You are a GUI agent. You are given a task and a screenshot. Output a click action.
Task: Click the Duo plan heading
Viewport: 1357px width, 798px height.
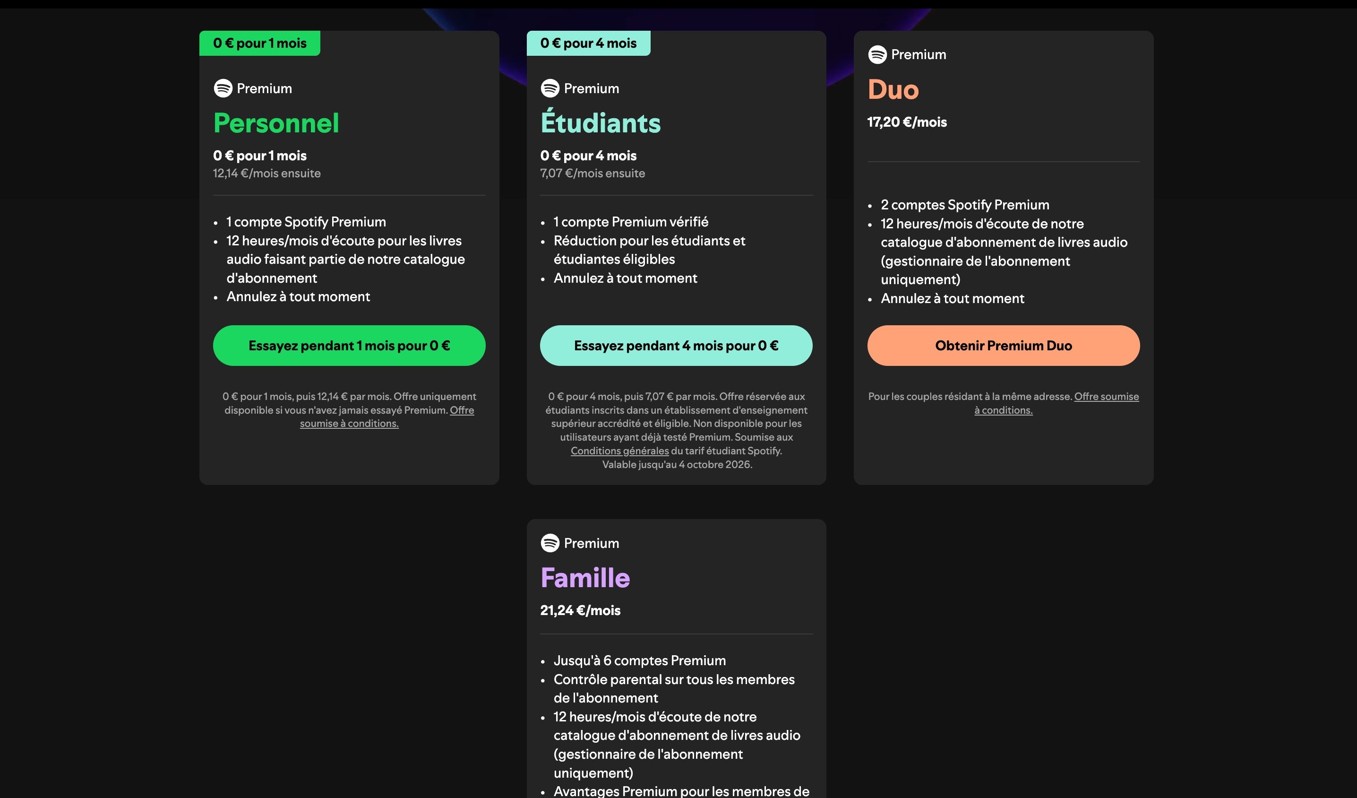pos(893,89)
